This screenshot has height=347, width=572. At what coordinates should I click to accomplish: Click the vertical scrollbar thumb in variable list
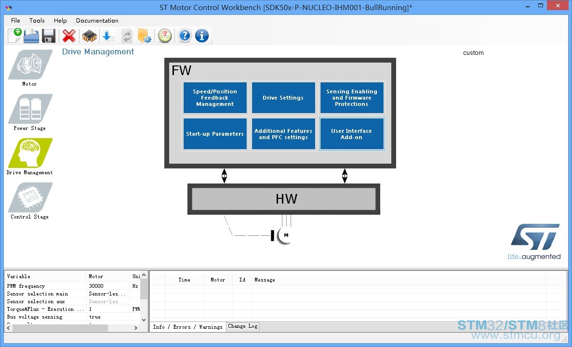(144, 289)
